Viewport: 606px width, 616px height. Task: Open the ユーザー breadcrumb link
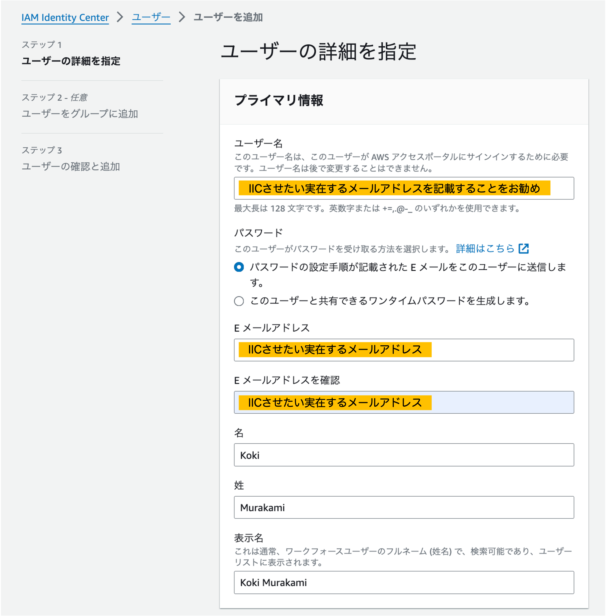[151, 17]
